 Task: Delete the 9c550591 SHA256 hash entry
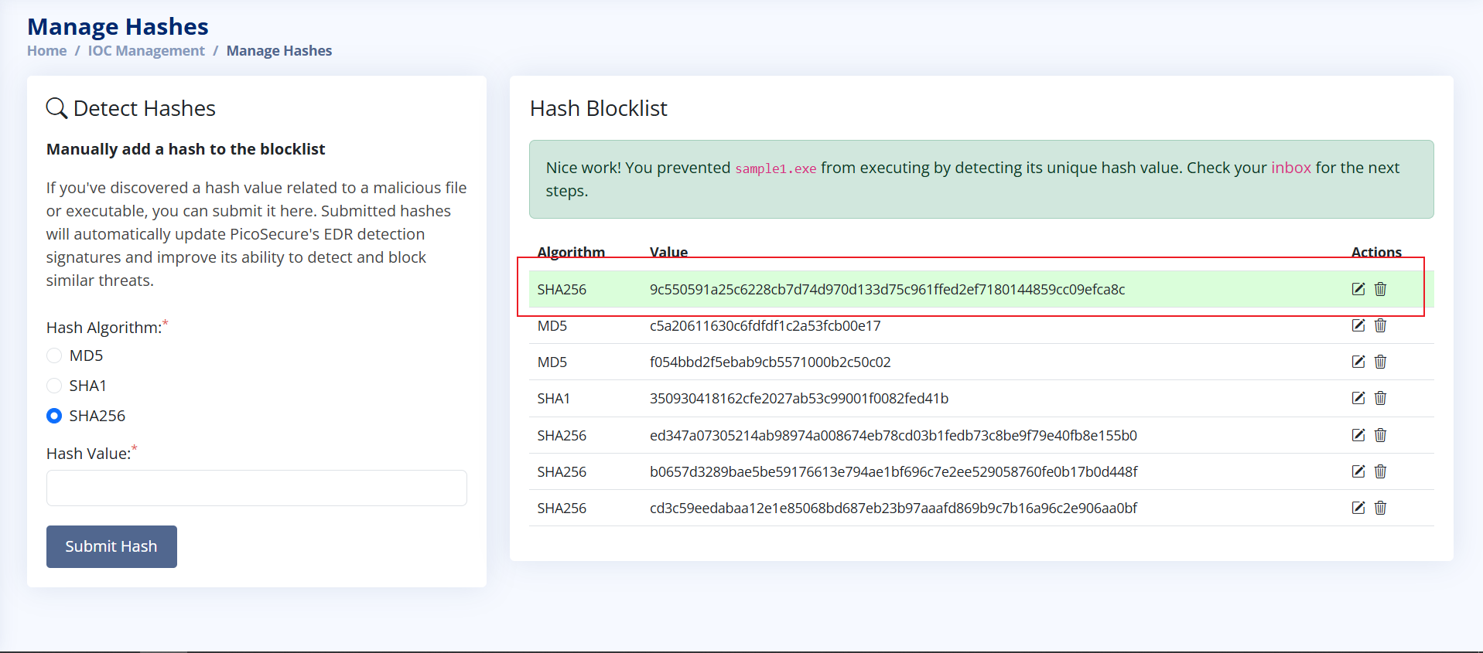[1380, 289]
